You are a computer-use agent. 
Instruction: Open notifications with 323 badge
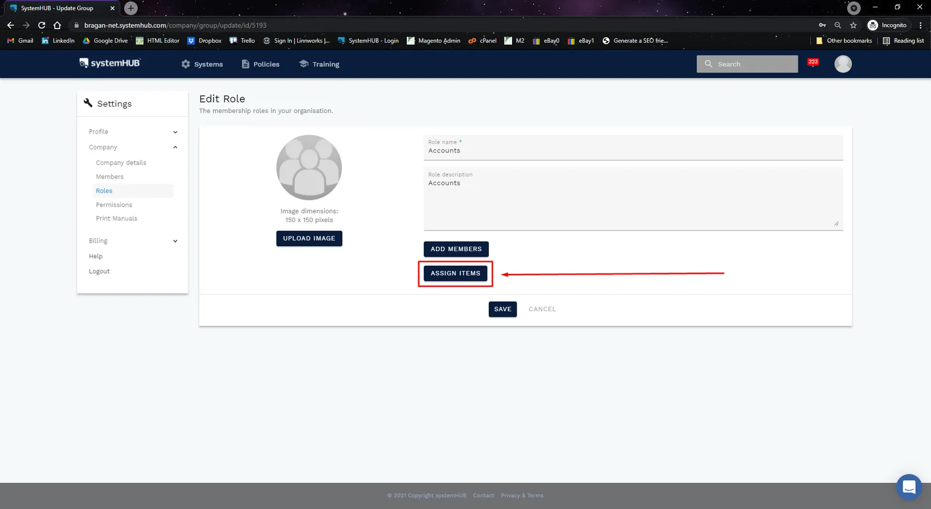[813, 62]
